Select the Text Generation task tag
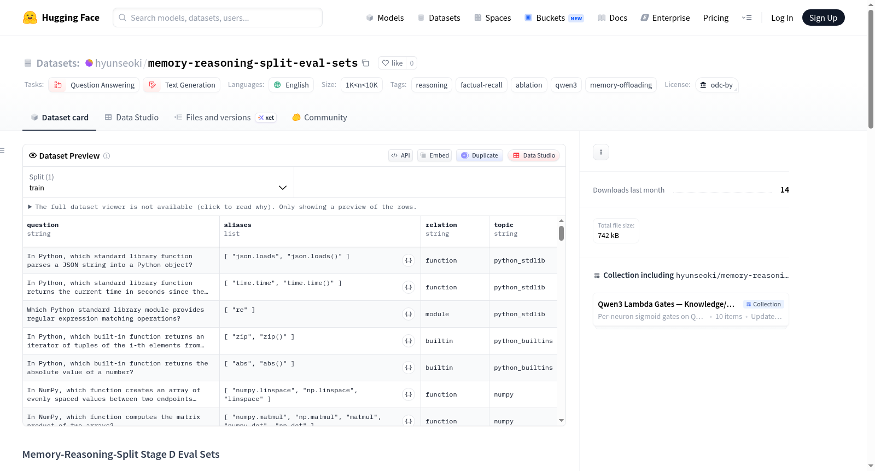 pyautogui.click(x=182, y=85)
